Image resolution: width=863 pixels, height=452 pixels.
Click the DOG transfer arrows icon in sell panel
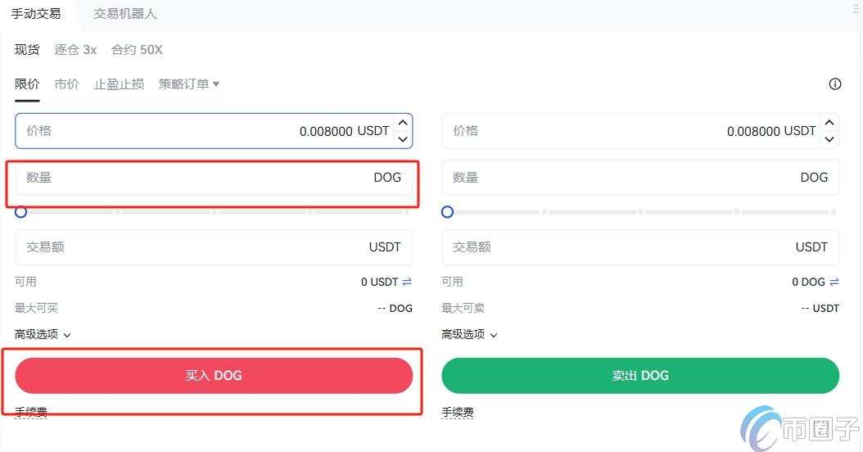click(834, 282)
